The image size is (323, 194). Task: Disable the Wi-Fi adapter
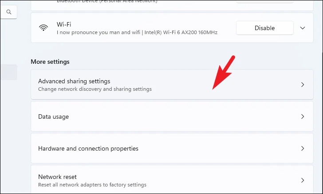click(x=265, y=28)
